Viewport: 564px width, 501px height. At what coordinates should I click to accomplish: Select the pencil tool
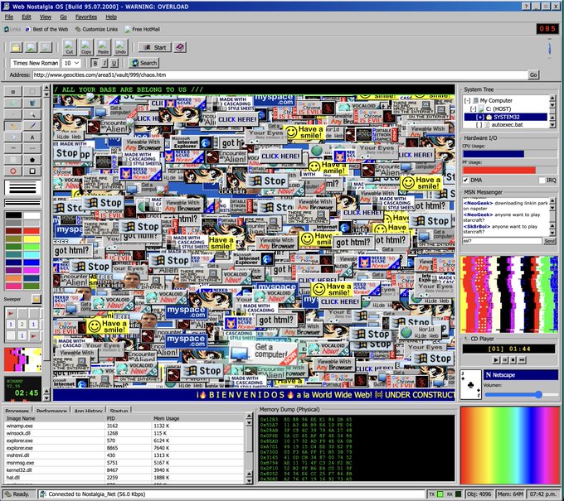tap(13, 126)
